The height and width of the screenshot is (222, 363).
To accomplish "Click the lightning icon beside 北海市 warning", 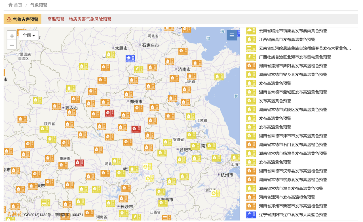I will pos(251,57).
